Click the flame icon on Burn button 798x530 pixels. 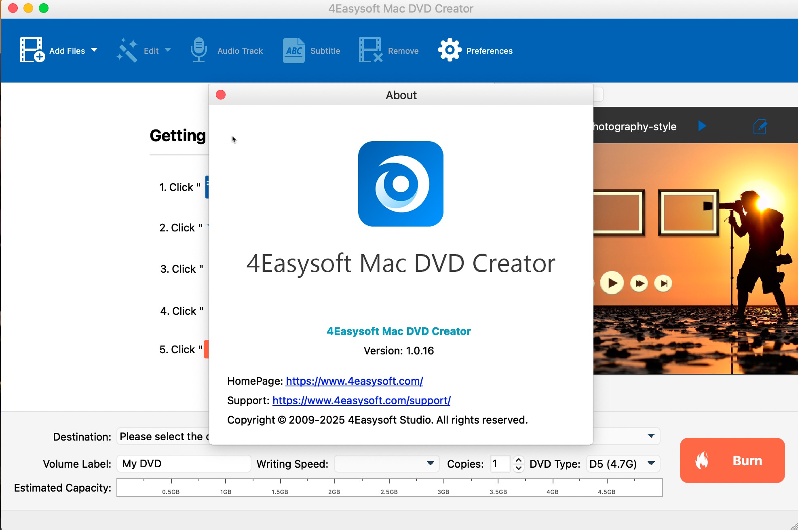[702, 460]
